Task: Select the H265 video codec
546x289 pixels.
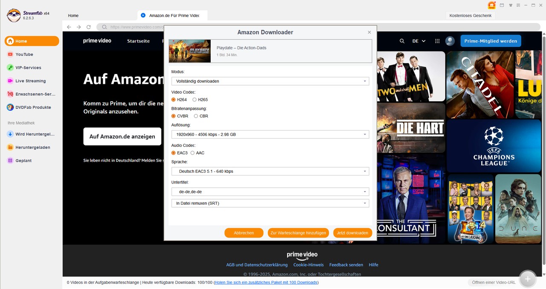Action: coord(195,99)
